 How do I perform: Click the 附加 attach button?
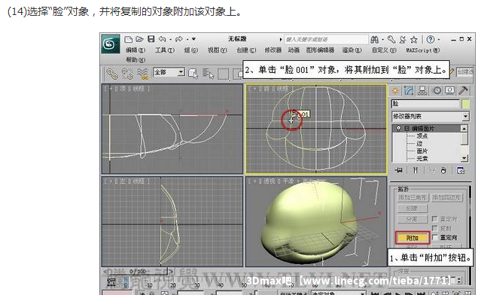click(x=413, y=238)
